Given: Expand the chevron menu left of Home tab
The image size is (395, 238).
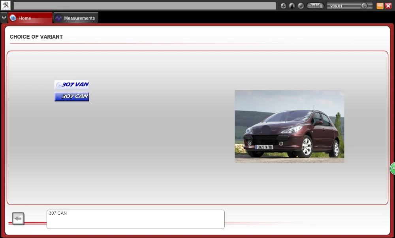Looking at the screenshot, I should point(4,18).
